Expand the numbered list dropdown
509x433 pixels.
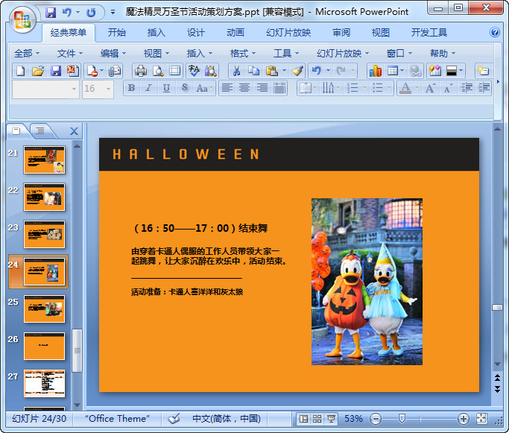(364, 88)
